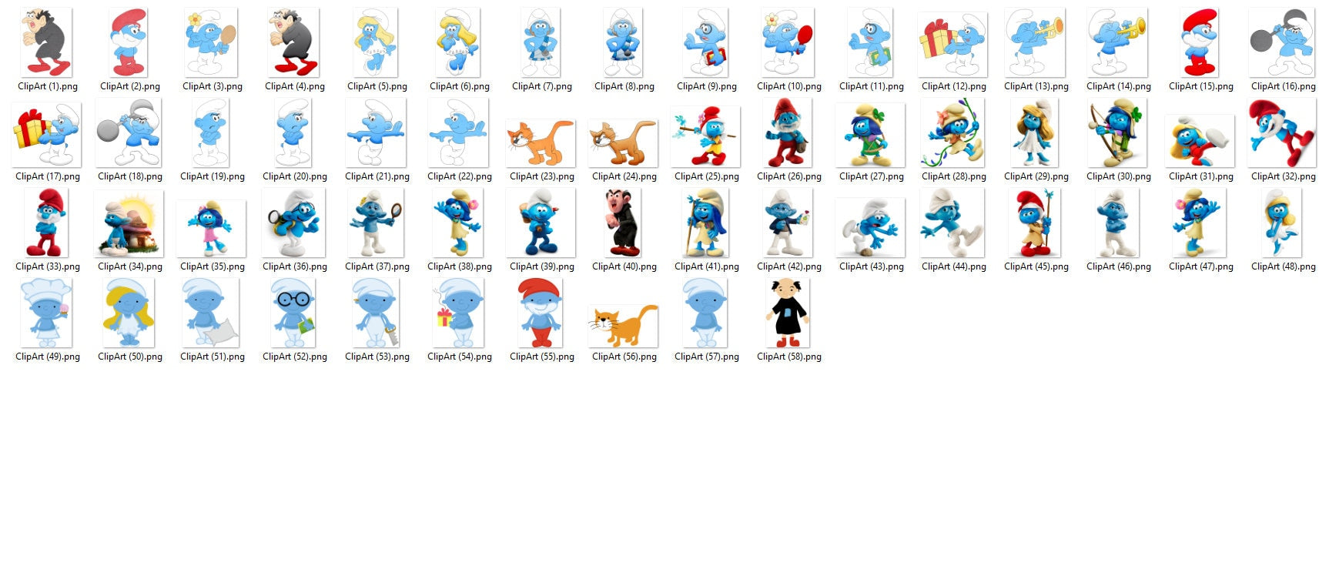Choose archer Smurf ClipArt (30).png

[1118, 133]
